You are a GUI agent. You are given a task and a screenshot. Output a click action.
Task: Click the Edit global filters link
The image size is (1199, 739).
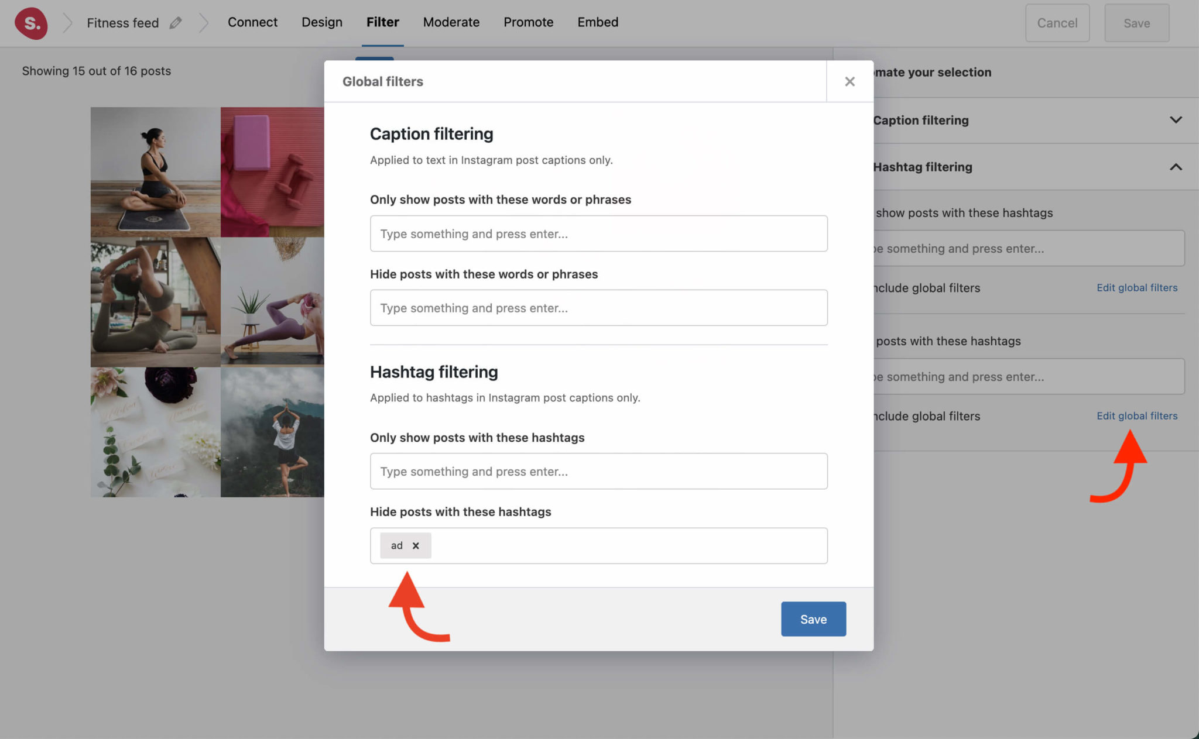tap(1136, 415)
